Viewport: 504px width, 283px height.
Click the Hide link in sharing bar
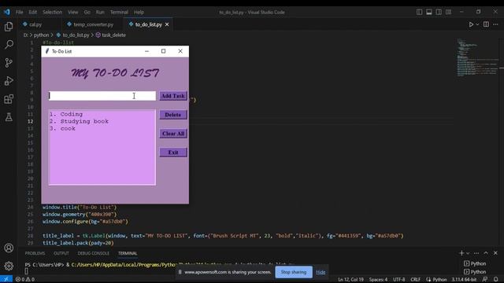321,272
